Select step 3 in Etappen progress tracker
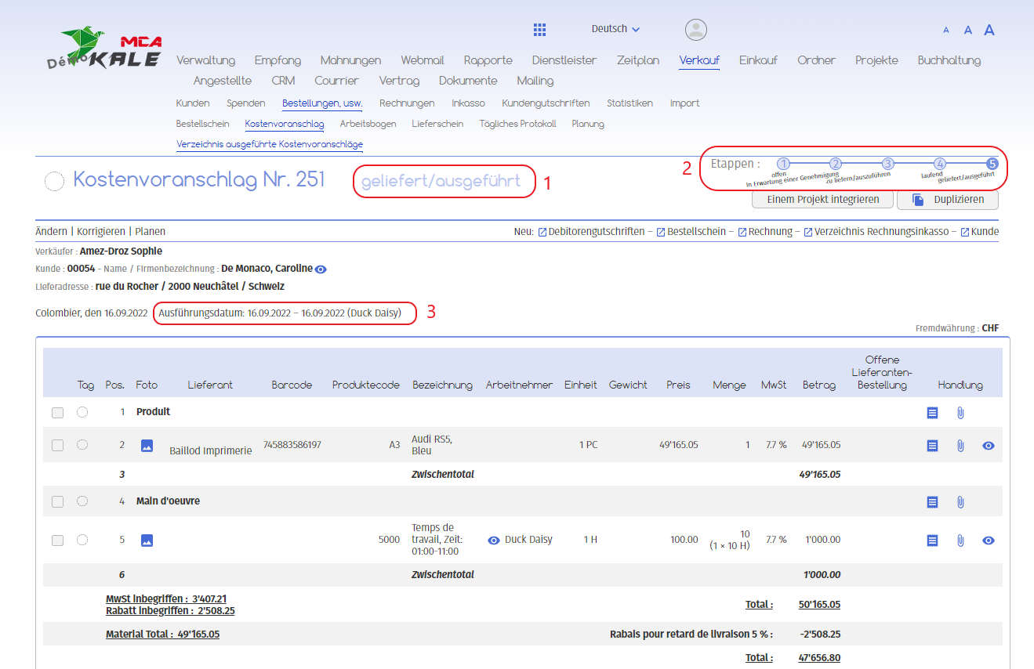Screen dimensions: 1034x669 pyautogui.click(x=887, y=164)
